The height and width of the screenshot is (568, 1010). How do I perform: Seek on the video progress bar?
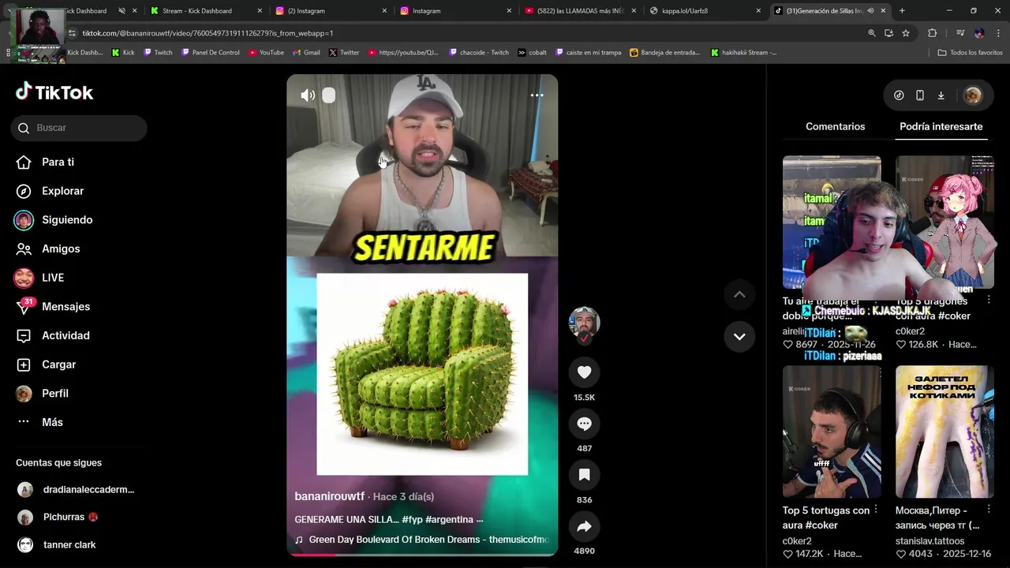pos(422,555)
